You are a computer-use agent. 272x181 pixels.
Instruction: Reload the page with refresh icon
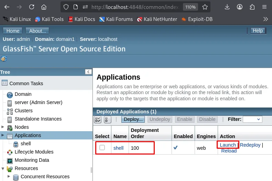click(32, 7)
